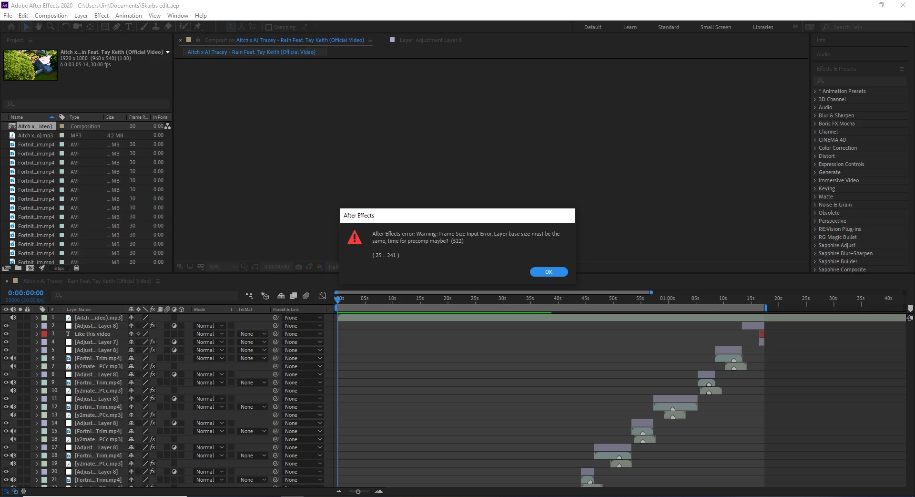Select the Rectangle shape tool
915x497 pixels.
(x=105, y=27)
